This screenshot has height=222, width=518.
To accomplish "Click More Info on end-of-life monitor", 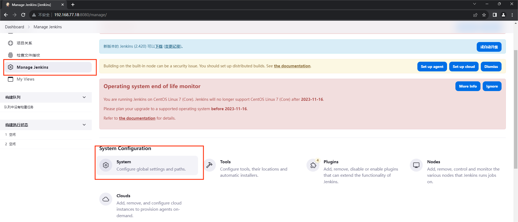I will coord(468,86).
